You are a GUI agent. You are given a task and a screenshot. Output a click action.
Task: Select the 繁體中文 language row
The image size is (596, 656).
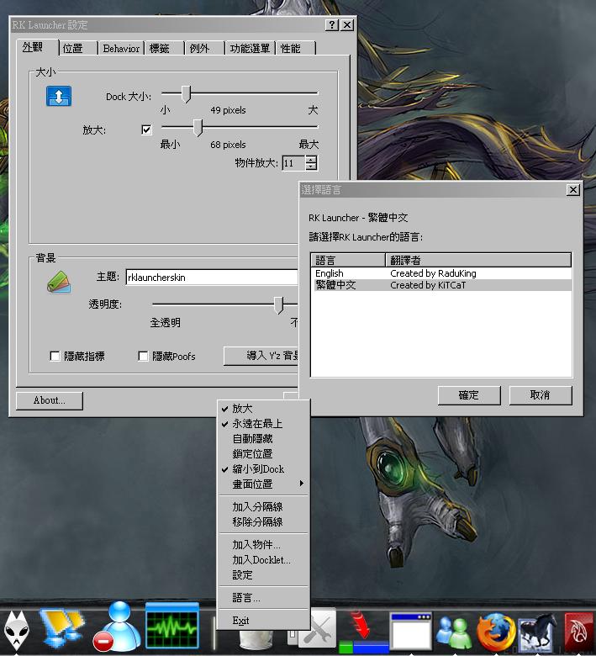tap(441, 285)
